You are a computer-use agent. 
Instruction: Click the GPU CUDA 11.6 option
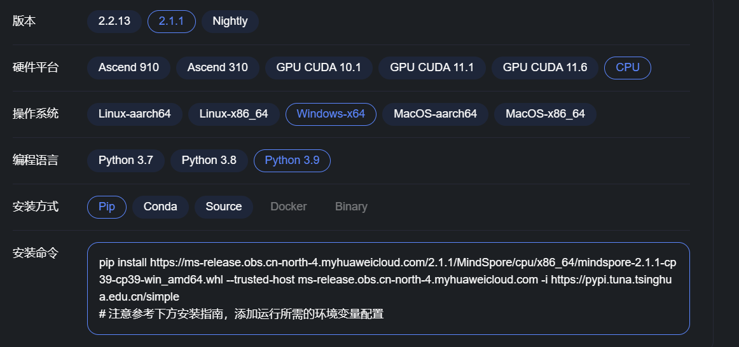545,67
